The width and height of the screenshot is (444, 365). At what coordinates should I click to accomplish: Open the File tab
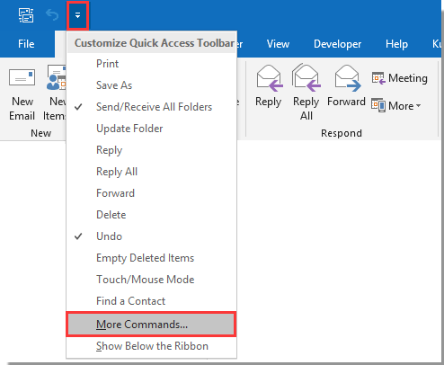point(26,44)
